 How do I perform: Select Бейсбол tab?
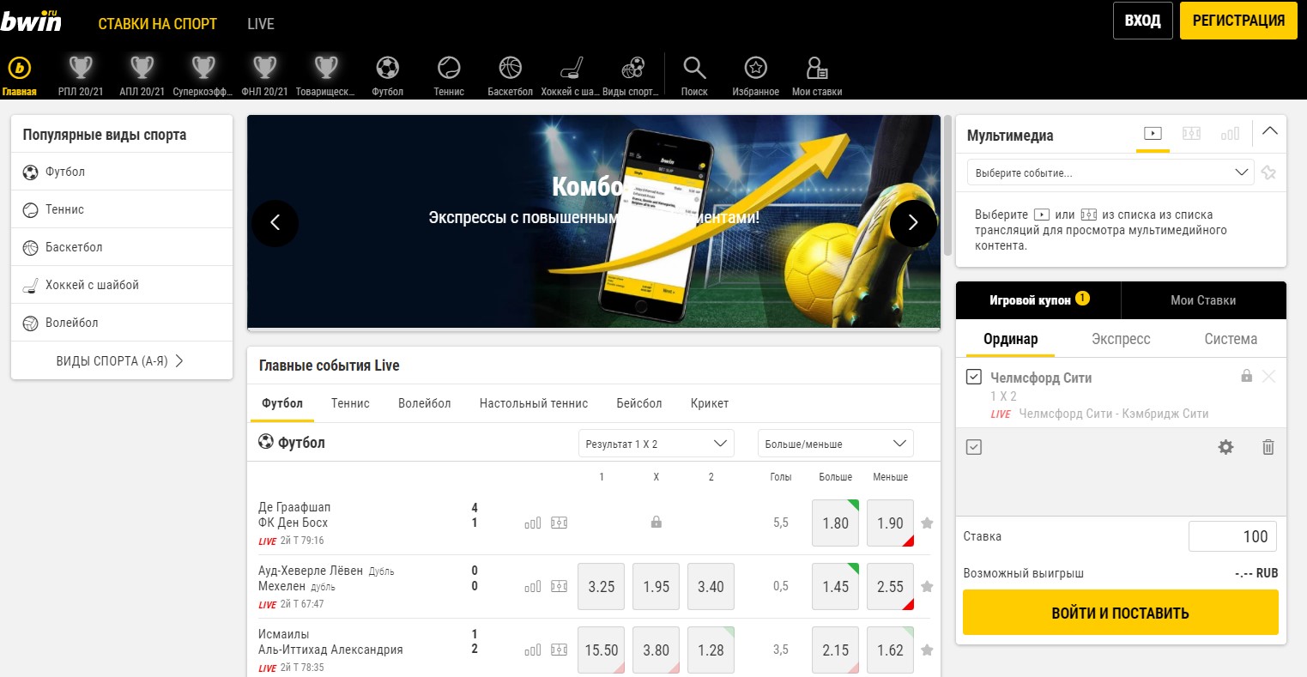[639, 403]
